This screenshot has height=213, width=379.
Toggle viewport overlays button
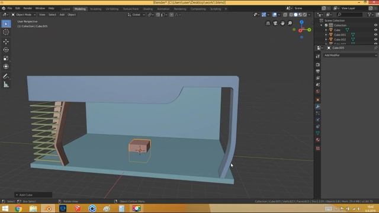(274, 15)
